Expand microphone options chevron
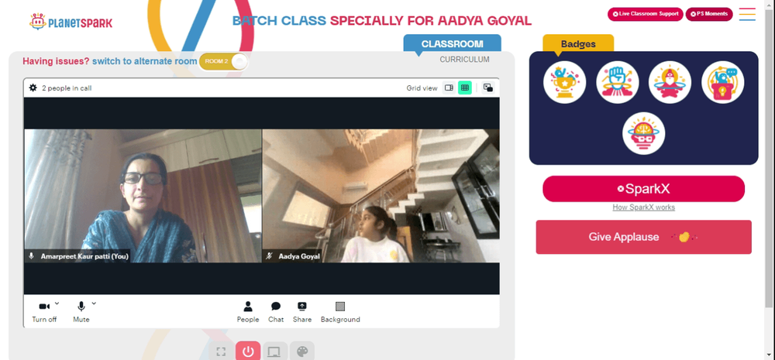The width and height of the screenshot is (775, 360). 94,303
